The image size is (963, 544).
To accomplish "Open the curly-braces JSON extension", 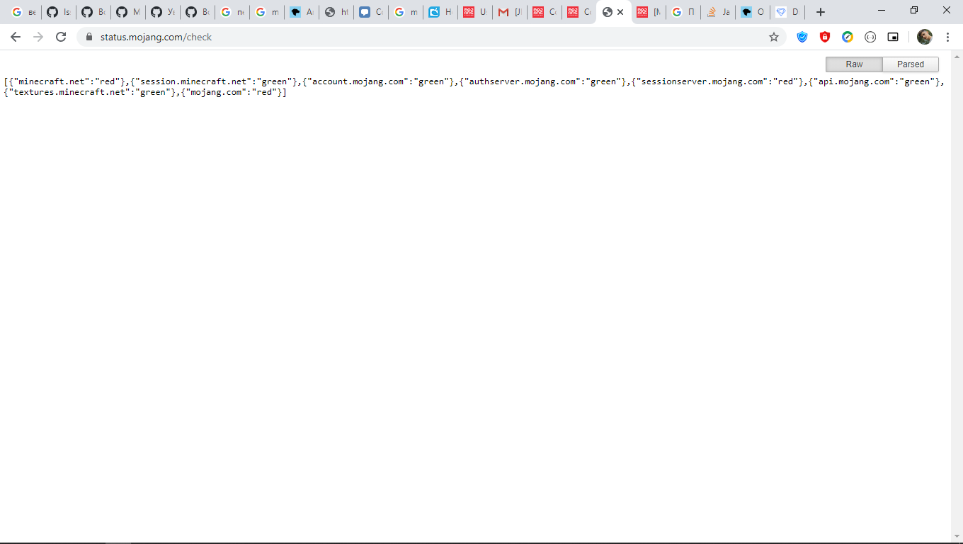I will point(870,37).
